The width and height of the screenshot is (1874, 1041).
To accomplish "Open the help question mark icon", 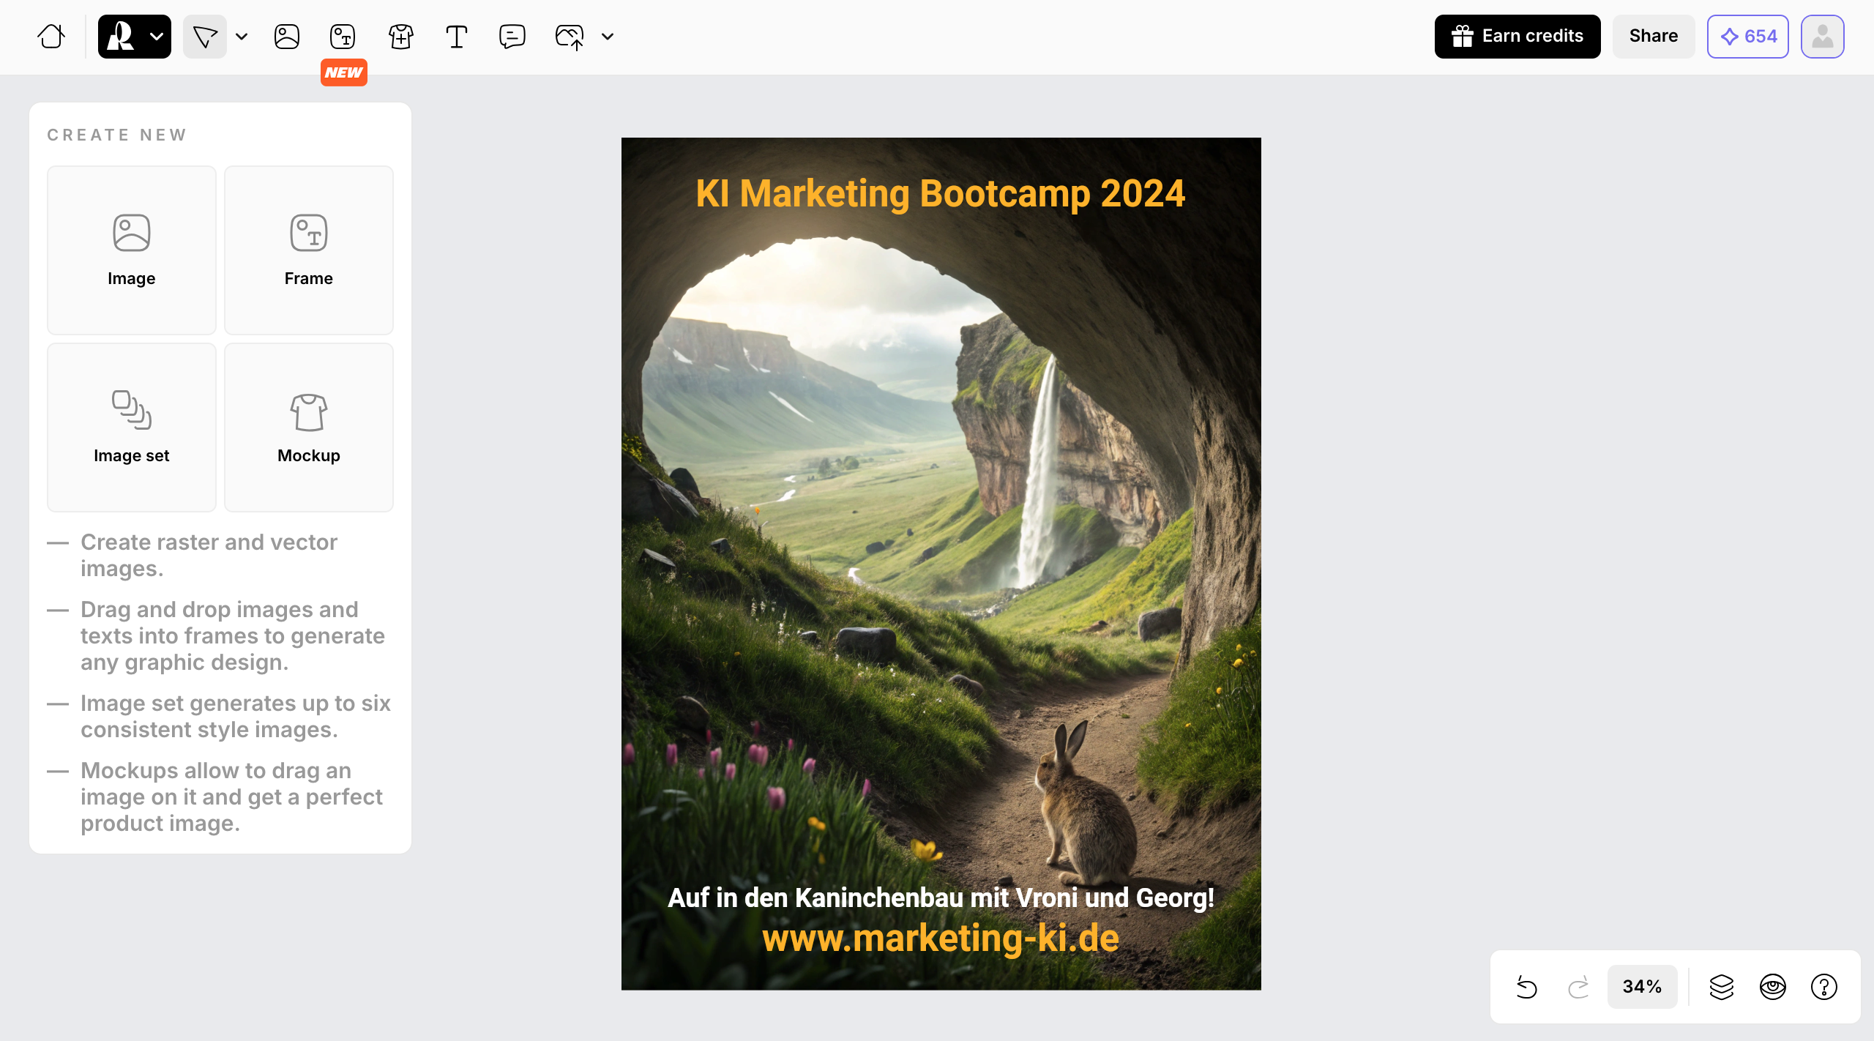I will pos(1823,987).
